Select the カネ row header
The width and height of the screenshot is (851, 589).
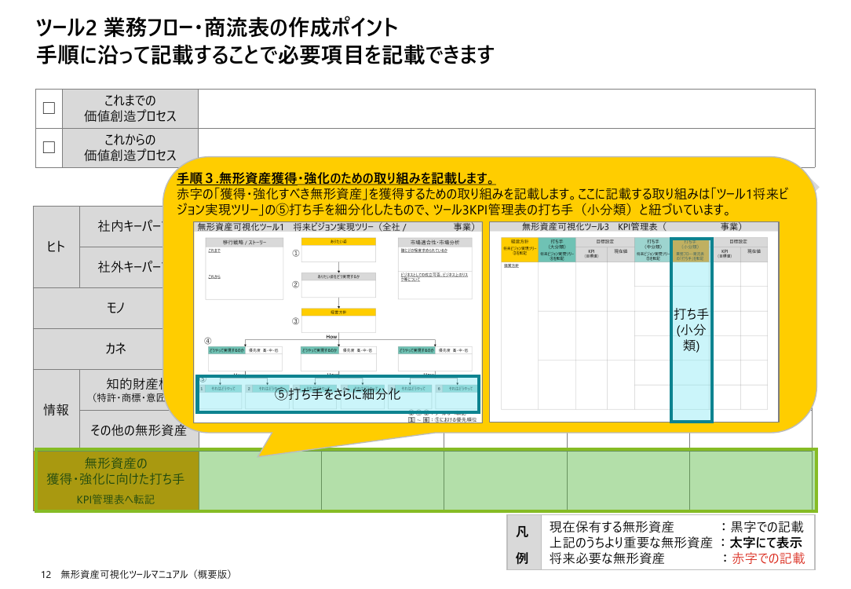pyautogui.click(x=115, y=349)
